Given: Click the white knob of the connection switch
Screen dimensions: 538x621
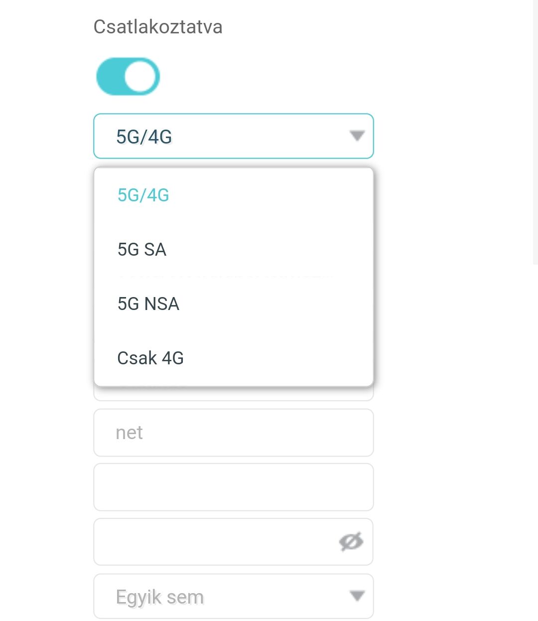Looking at the screenshot, I should point(141,76).
